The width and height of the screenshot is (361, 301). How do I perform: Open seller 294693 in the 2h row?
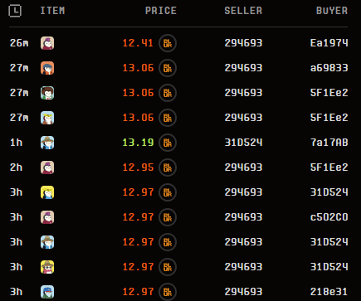[x=243, y=167]
